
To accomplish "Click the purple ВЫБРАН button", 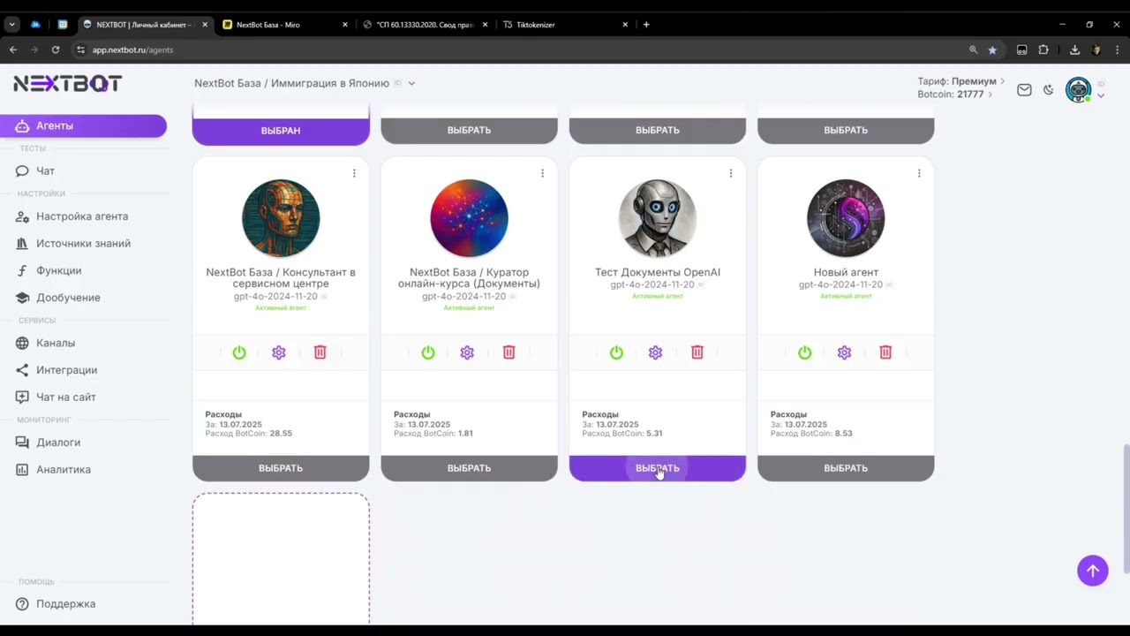I will [x=281, y=130].
